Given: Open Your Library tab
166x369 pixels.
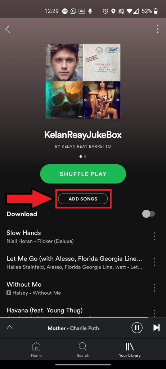Looking at the screenshot, I should pos(130,350).
